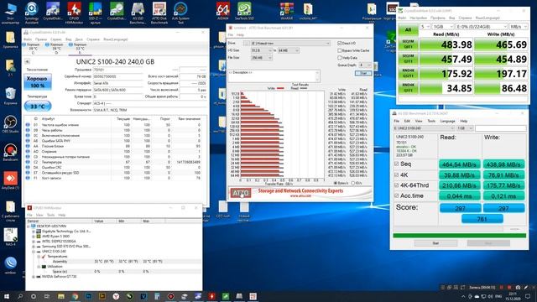Screen dimensions: 537x302
Task: Toggle the 4K test checkbox in AS SSD
Action: tap(397, 174)
